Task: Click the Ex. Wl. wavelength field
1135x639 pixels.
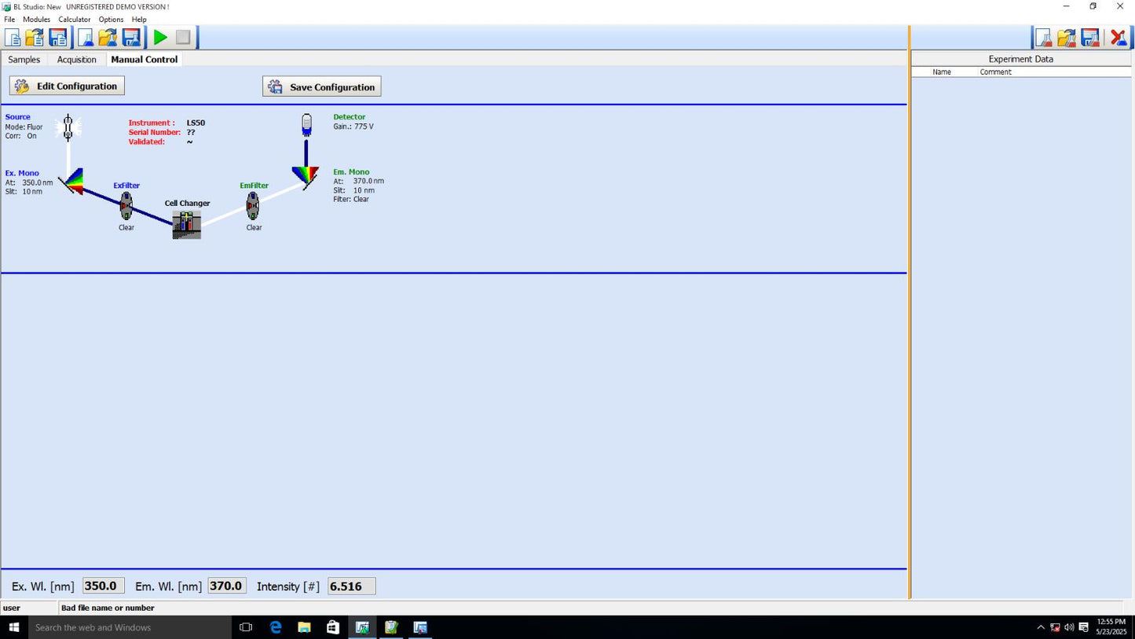Action: tap(103, 586)
